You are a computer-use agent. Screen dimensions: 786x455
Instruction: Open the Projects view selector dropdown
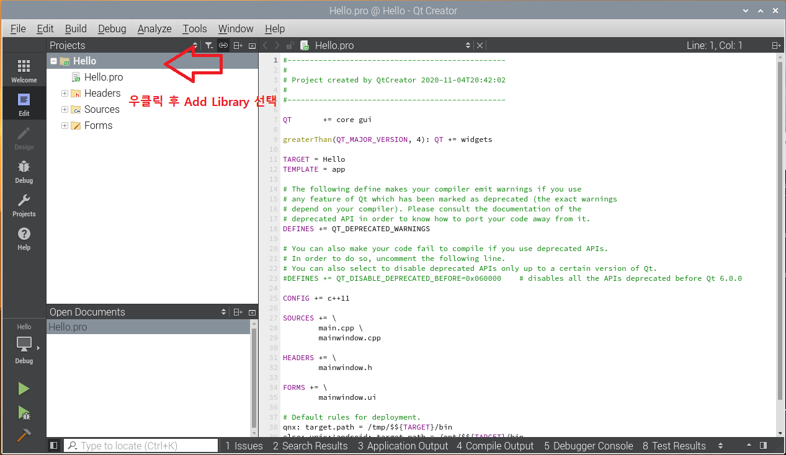[195, 45]
